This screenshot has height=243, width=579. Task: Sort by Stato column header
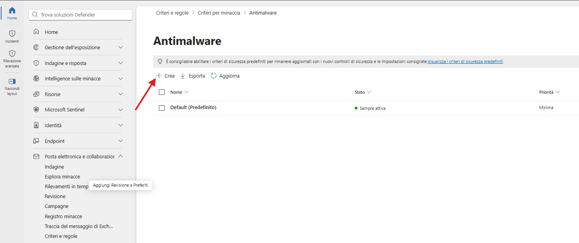[x=363, y=92]
